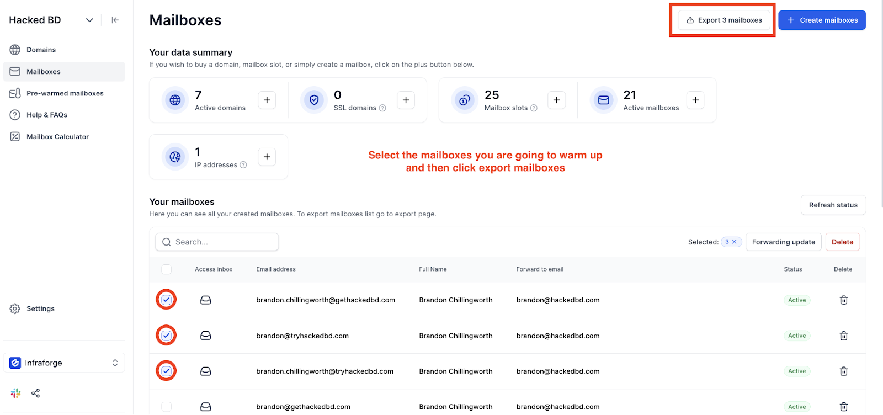The image size is (883, 415).
Task: Uncheck brandon.chillingworth@tryhackedbd.com row checkbox
Action: pyautogui.click(x=166, y=371)
